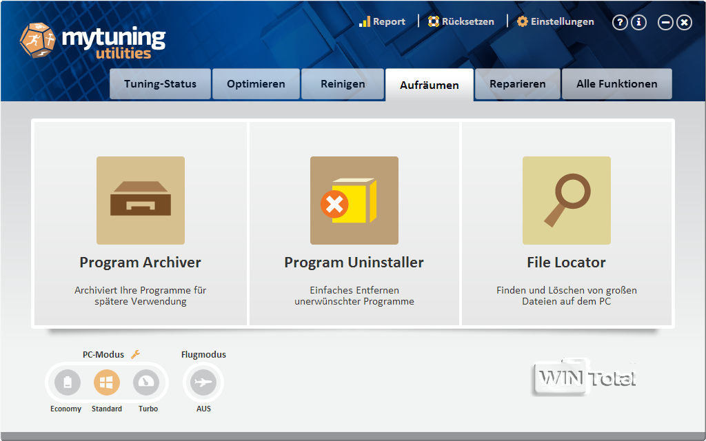Minimize the mytuning utilities window
This screenshot has height=441, width=706.
coord(665,22)
